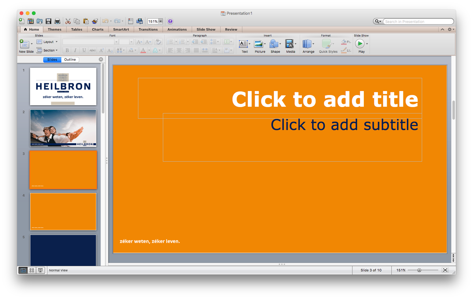
Task: Open the Transitions ribbon tab
Action: click(148, 29)
